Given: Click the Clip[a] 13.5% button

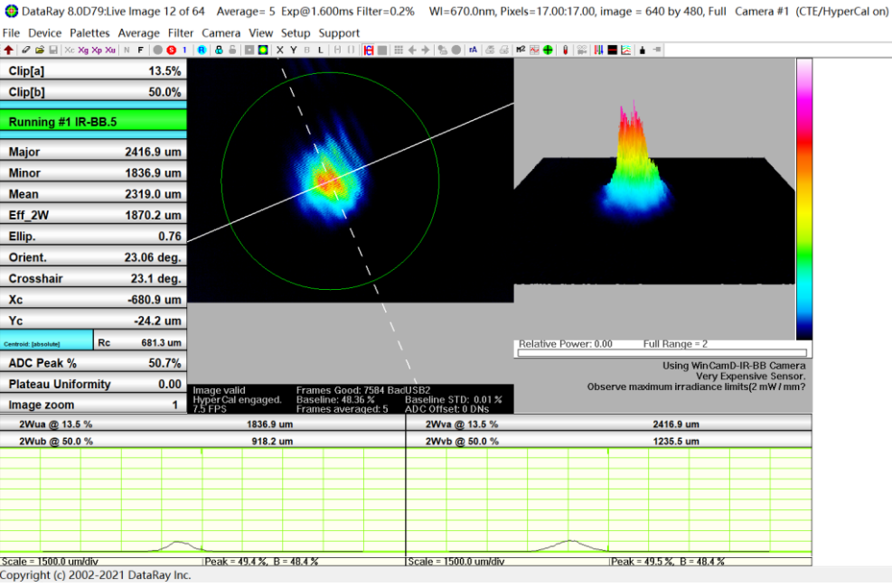Looking at the screenshot, I should point(94,70).
